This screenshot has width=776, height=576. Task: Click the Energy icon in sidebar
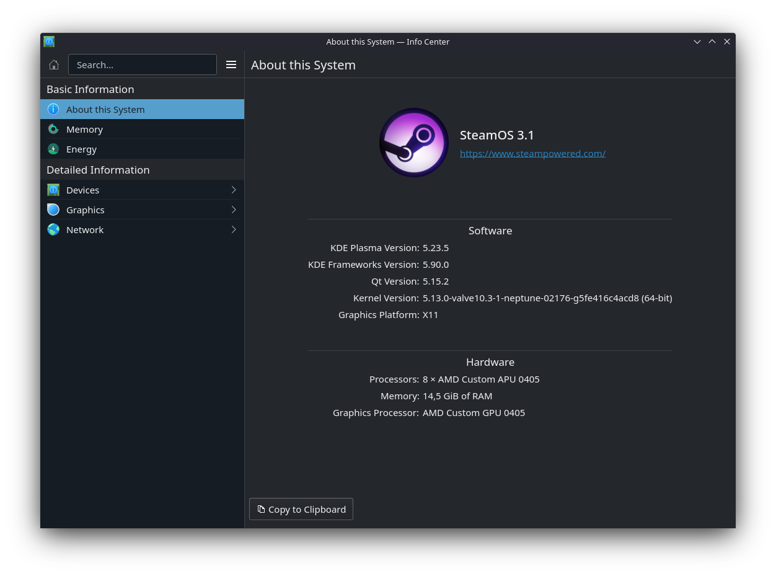(53, 149)
